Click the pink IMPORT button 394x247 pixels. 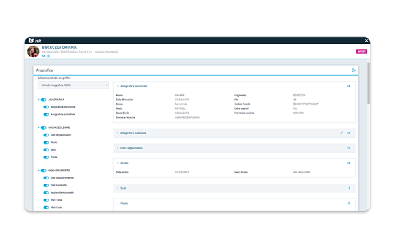tap(362, 51)
